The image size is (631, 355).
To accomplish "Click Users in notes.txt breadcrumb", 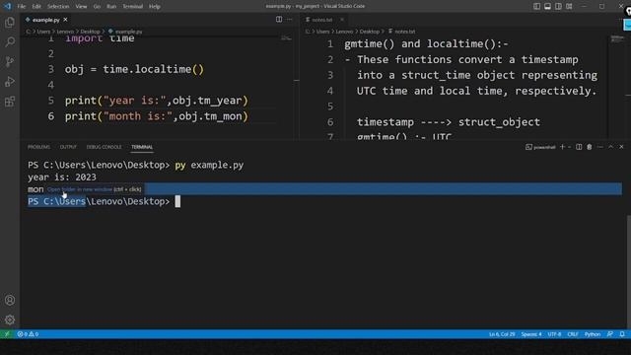I will pyautogui.click(x=322, y=32).
